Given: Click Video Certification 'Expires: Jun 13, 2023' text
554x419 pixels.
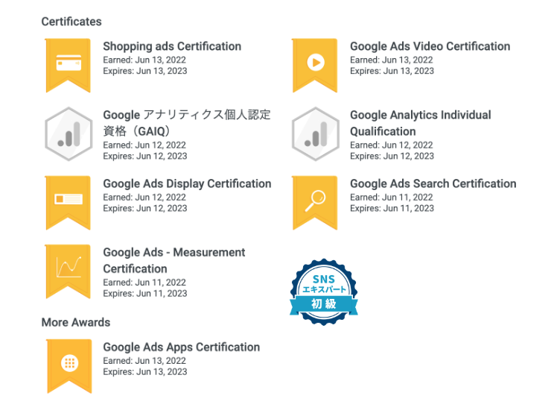Looking at the screenshot, I should click(x=392, y=71).
